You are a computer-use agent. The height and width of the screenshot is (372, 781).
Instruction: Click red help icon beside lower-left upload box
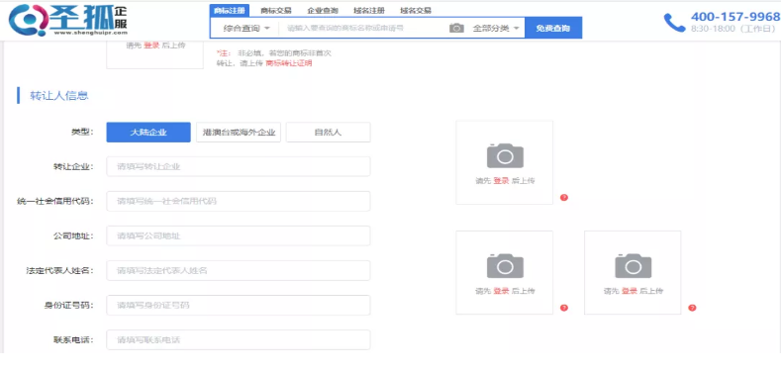click(x=564, y=308)
